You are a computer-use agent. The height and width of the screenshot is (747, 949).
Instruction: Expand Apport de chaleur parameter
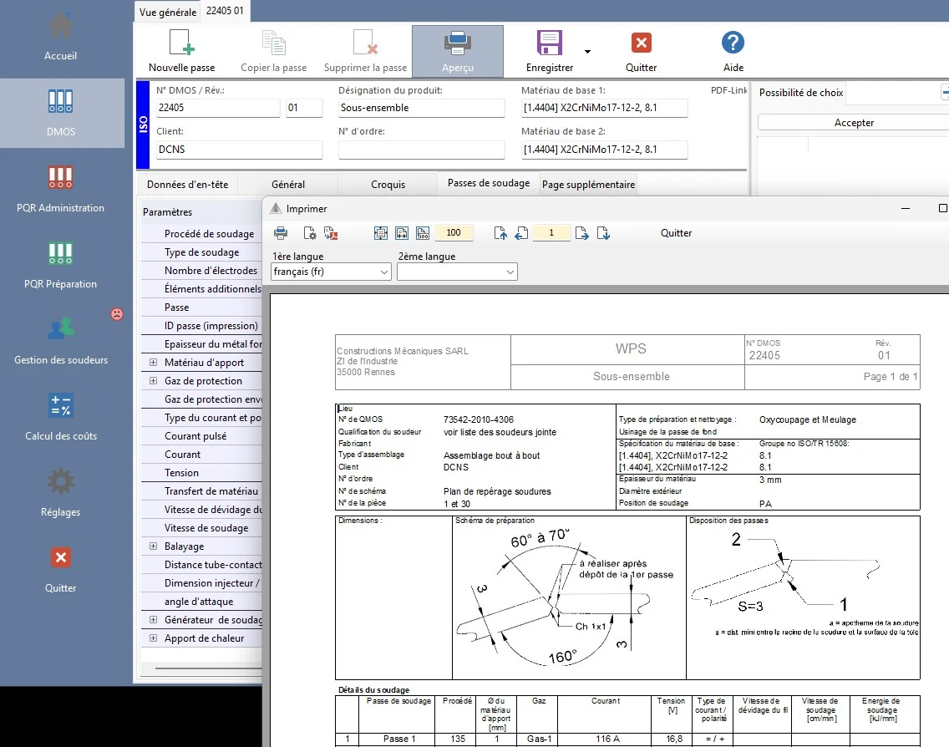[x=153, y=638]
